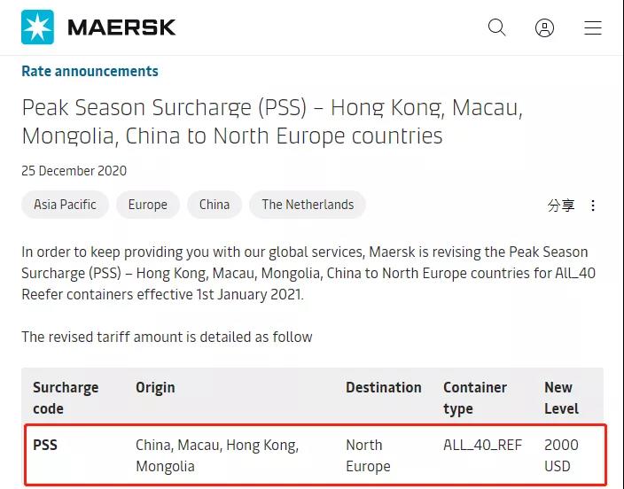624x489 pixels.
Task: Click the MAERSK wordmark
Action: pyautogui.click(x=121, y=27)
